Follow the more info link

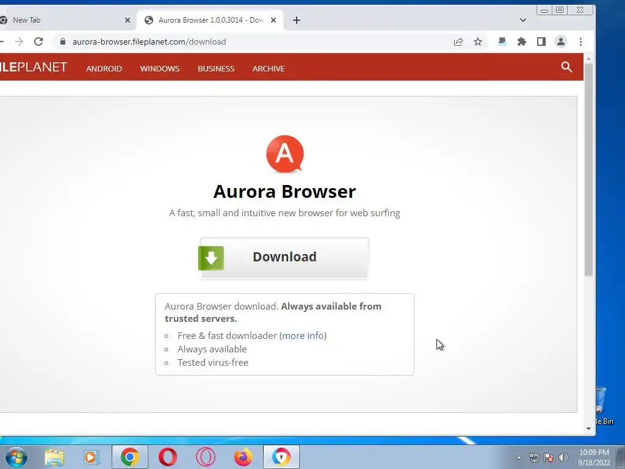pyautogui.click(x=303, y=336)
